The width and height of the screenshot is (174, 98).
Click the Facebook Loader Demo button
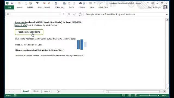tap(29, 32)
